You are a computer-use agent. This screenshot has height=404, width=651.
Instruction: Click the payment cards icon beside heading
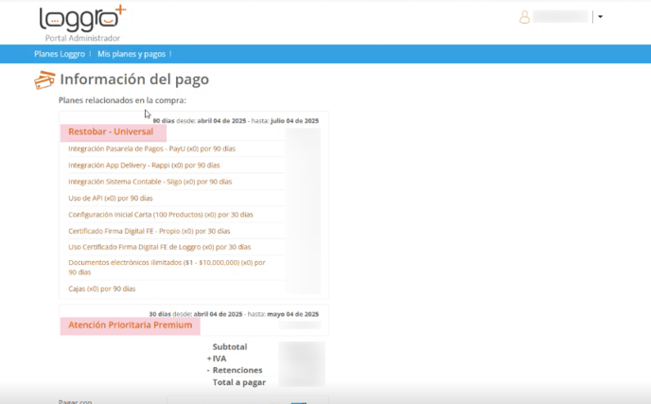(x=44, y=80)
